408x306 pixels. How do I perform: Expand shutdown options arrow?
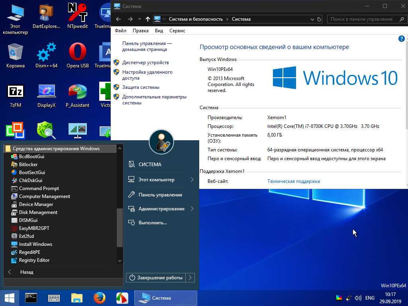(x=190, y=278)
